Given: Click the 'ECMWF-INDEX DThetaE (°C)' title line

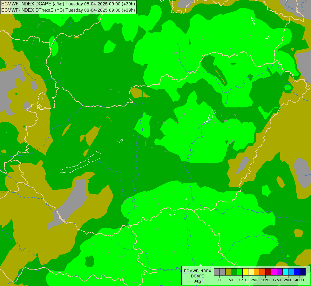Looking at the screenshot, I should [x=68, y=10].
